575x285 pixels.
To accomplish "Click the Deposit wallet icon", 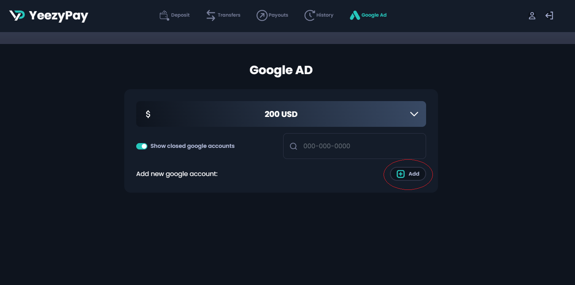I will tap(164, 15).
